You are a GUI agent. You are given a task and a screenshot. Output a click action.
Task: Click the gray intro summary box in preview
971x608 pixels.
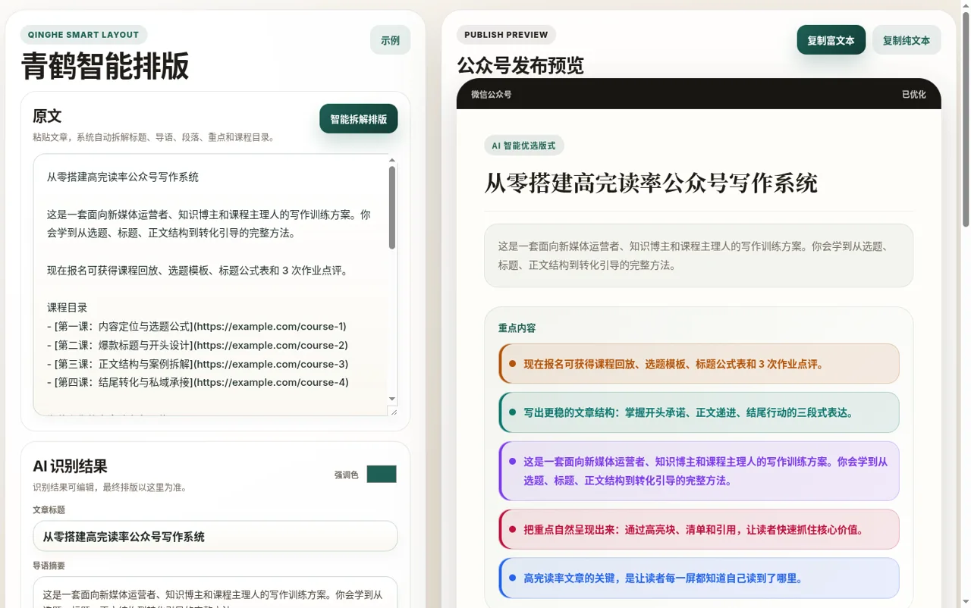[699, 255]
